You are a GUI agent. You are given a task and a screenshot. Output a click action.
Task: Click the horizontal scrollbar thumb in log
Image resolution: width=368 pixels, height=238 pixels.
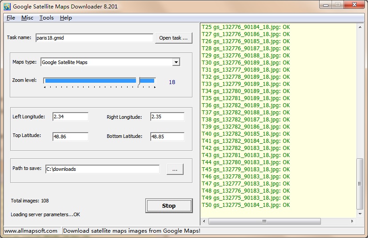(x=264, y=221)
